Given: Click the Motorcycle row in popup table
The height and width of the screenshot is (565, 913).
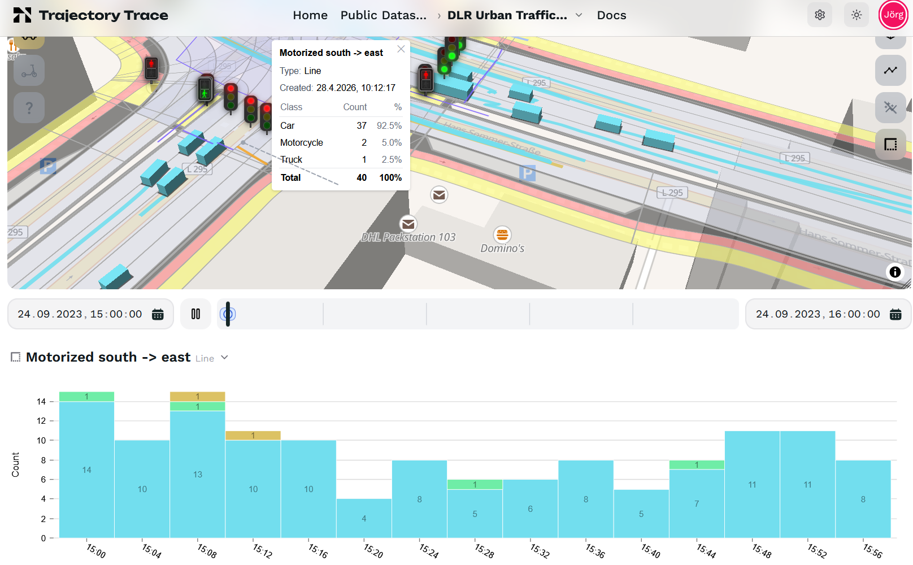Looking at the screenshot, I should [341, 142].
